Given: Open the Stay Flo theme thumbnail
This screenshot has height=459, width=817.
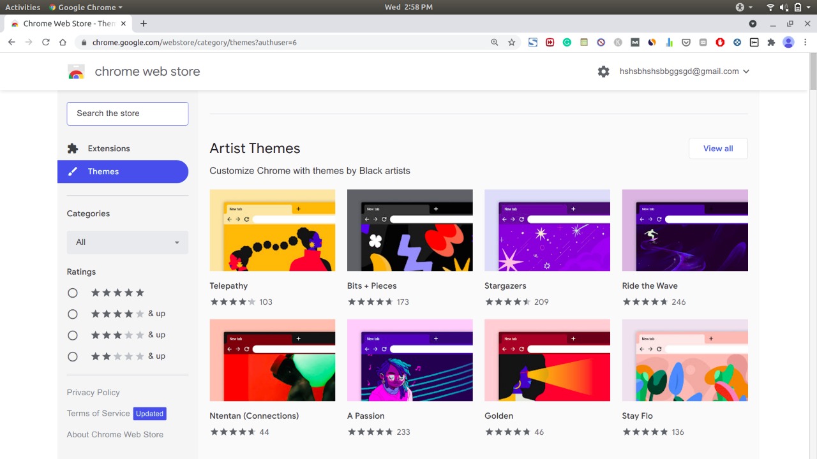Looking at the screenshot, I should [685, 360].
